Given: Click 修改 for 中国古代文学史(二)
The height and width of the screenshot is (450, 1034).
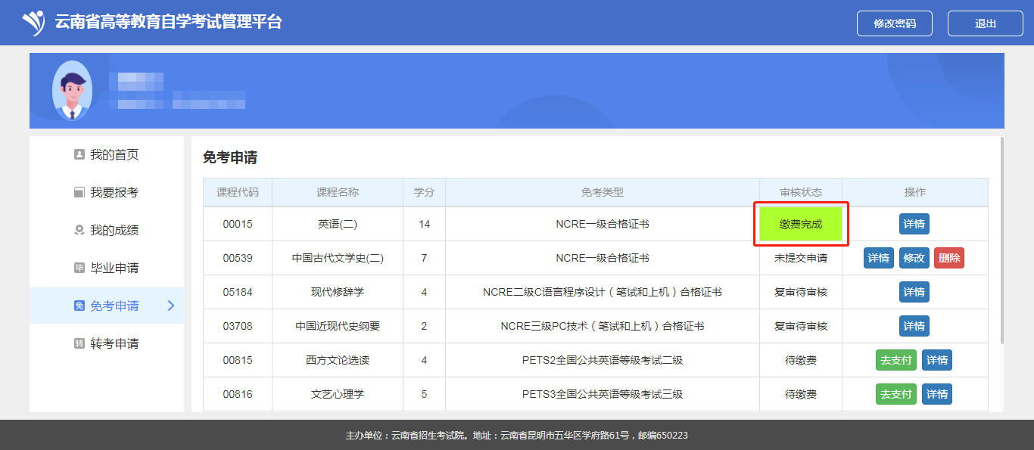Looking at the screenshot, I should [x=914, y=258].
